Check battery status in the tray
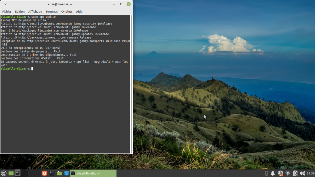Viewport: 315px width, 177px height. tap(295, 173)
